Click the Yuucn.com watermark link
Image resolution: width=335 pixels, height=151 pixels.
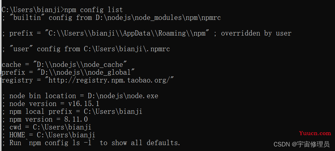pyautogui.click(x=315, y=133)
